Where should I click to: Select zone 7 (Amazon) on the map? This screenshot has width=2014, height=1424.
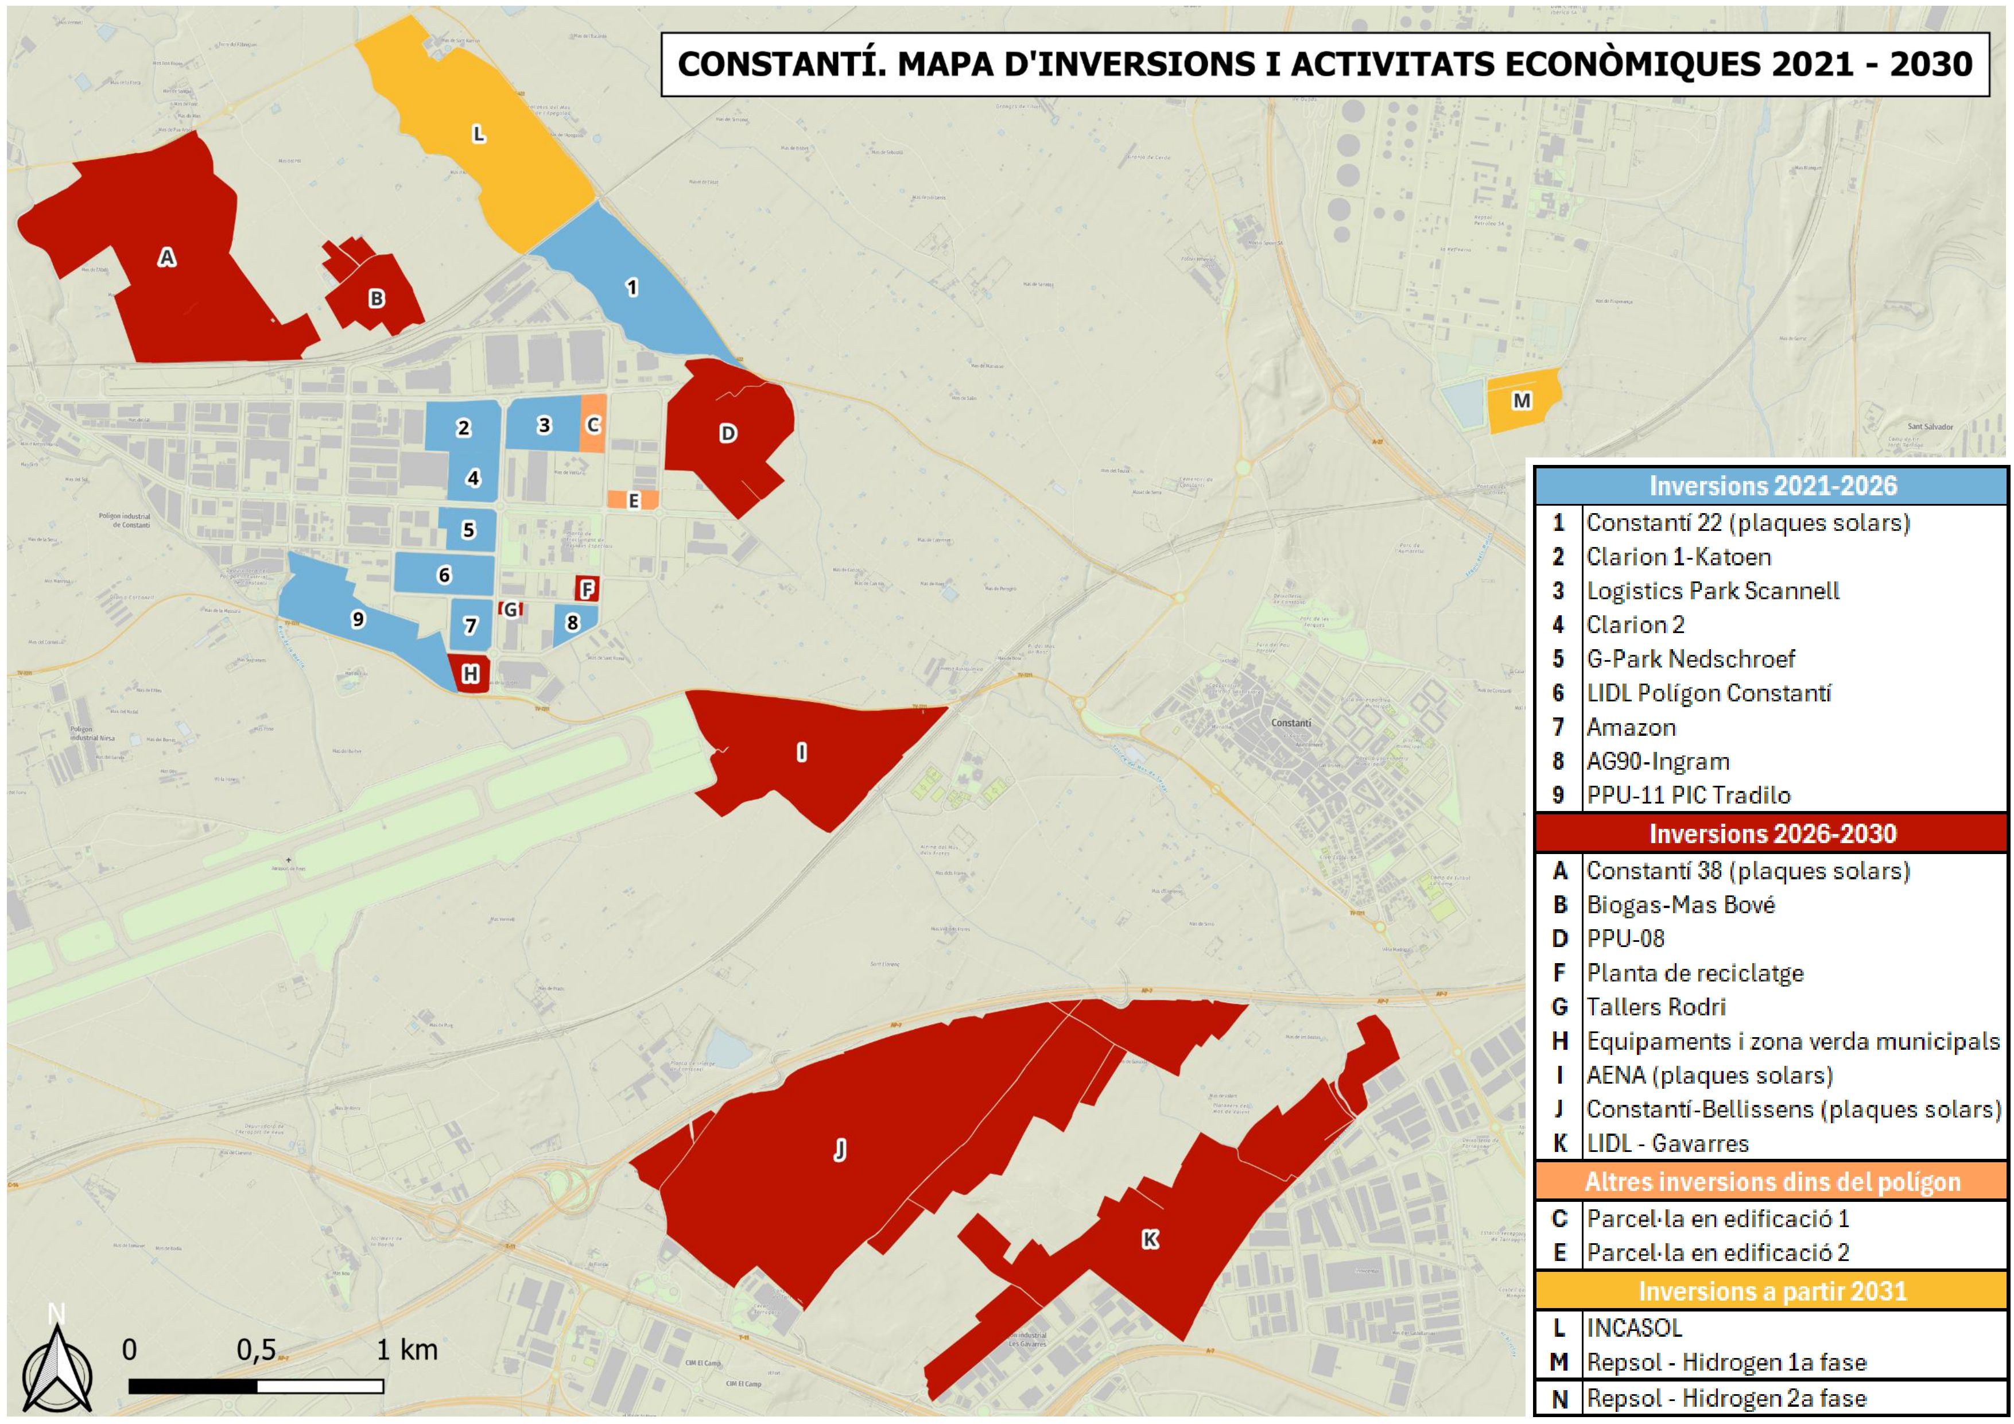coord(471,626)
